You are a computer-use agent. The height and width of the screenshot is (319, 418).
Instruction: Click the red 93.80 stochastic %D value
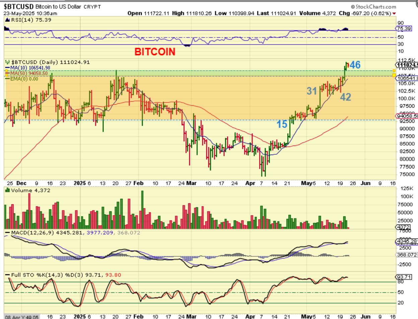(x=114, y=275)
